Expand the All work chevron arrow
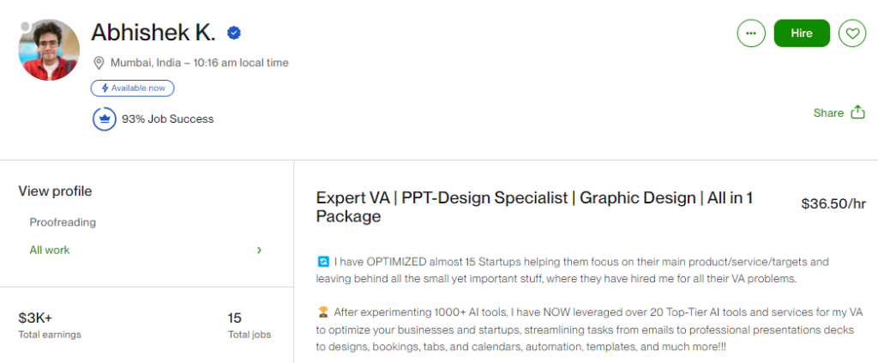 point(259,250)
